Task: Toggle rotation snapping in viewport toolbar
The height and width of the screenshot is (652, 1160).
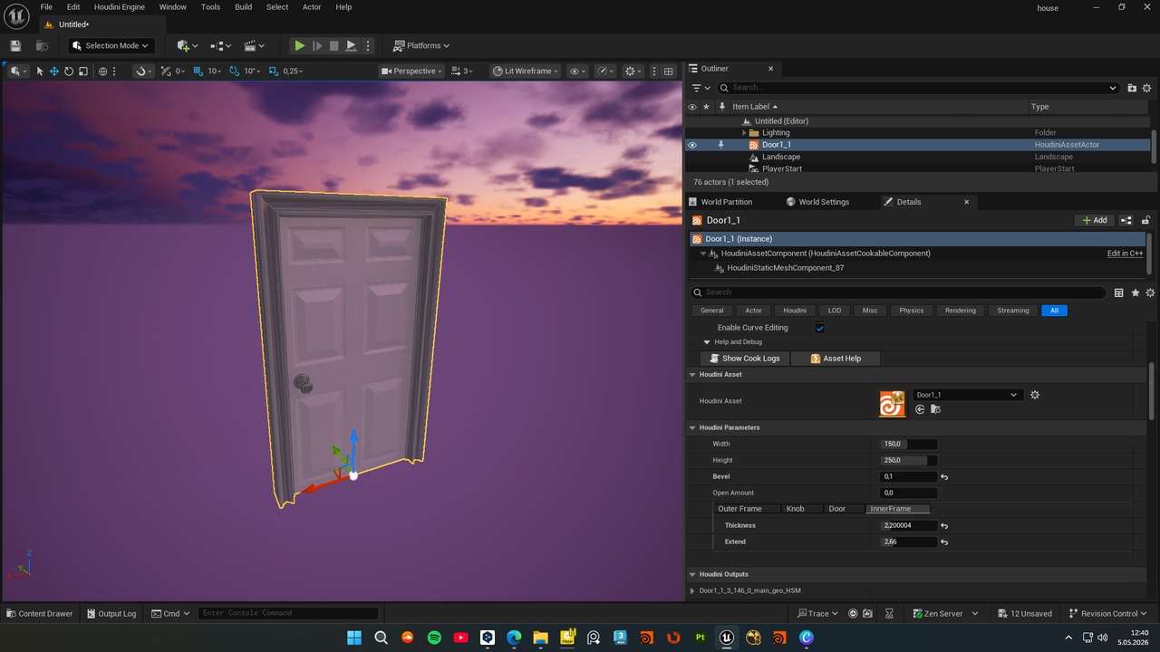Action: [x=235, y=71]
